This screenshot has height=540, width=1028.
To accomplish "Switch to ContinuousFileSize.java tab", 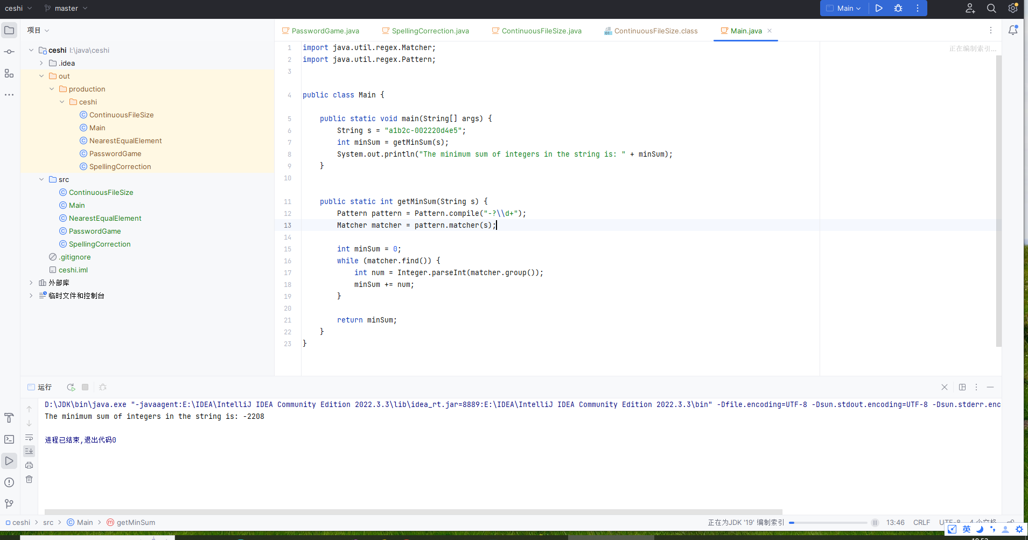I will 537,31.
